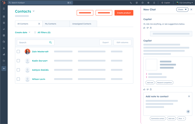Click Zain Westervelt's avatar photo
Screen dimensions: 195x124
coord(27,52)
